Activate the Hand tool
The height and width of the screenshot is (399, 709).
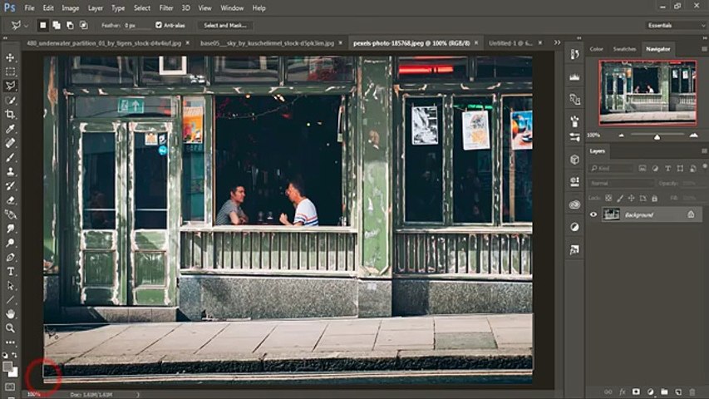point(11,313)
